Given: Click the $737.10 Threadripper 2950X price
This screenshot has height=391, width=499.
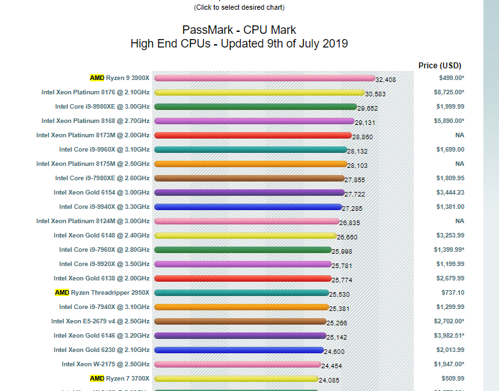Looking at the screenshot, I should (453, 293).
